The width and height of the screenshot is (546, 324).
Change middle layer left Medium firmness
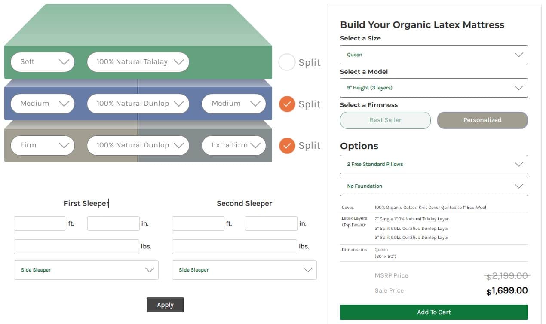tap(43, 104)
